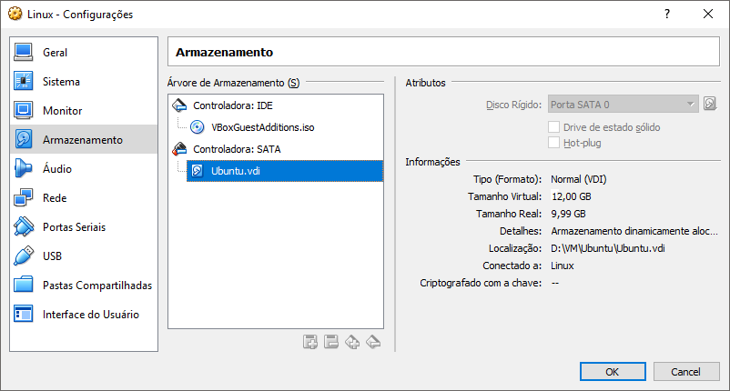
Task: Click the Detalhes value Armazenamento dinamicamente
Action: coord(634,231)
